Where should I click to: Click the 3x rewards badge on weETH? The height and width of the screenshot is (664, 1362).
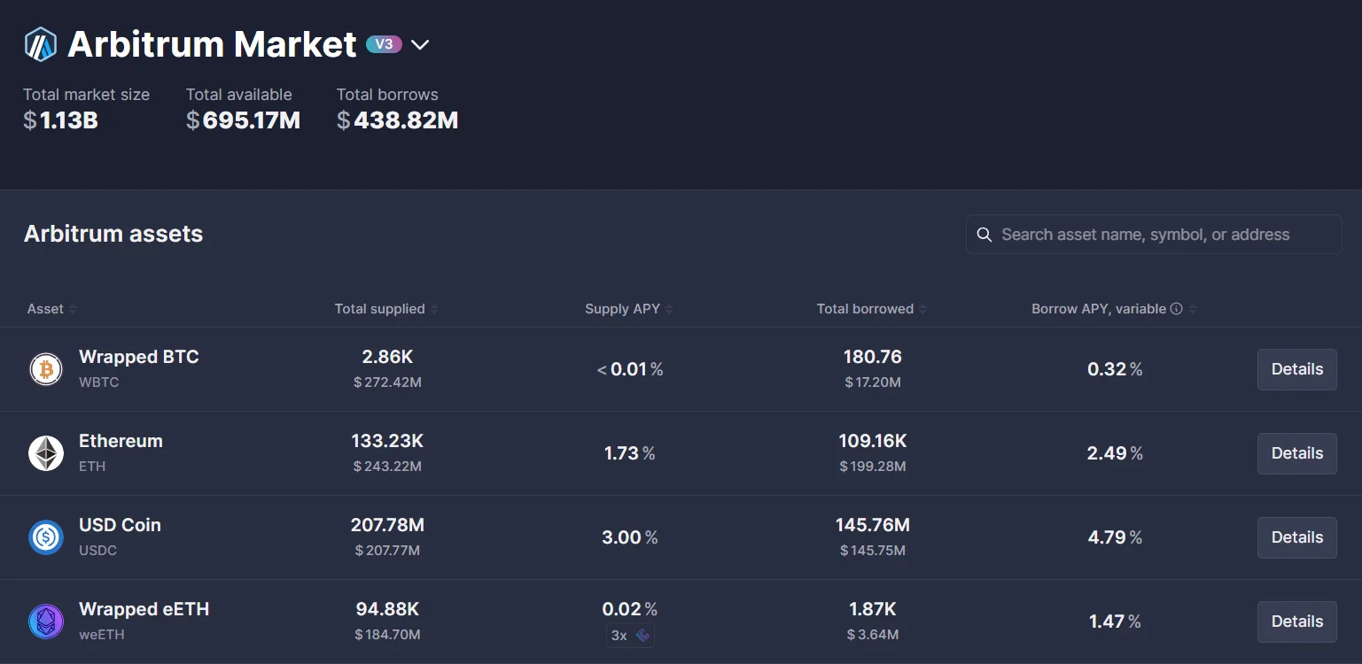(x=631, y=635)
